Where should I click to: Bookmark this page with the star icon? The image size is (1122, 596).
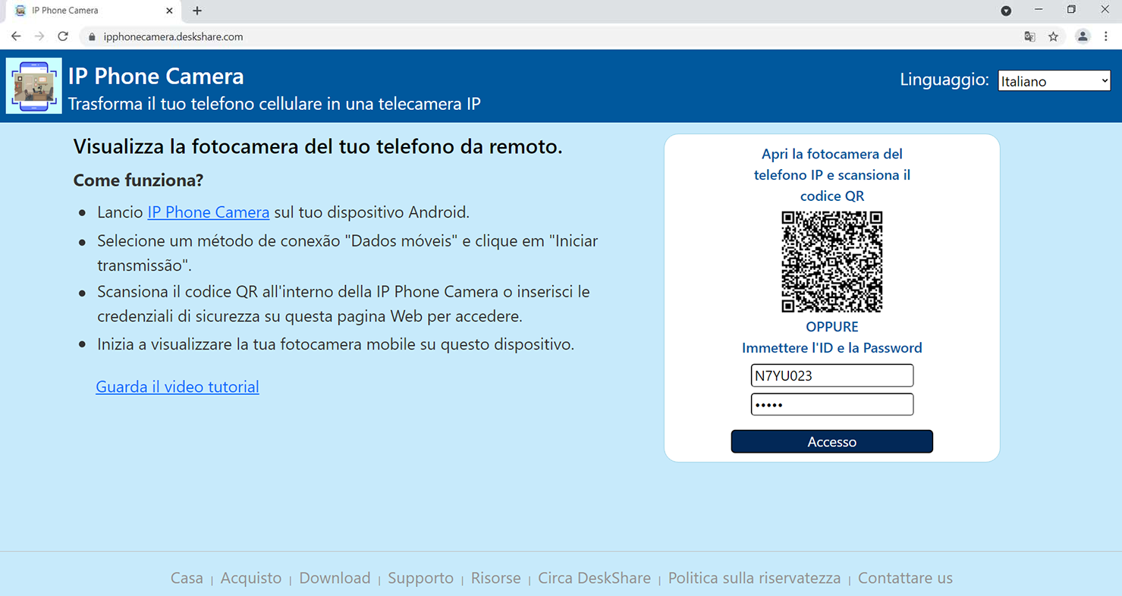click(x=1053, y=36)
